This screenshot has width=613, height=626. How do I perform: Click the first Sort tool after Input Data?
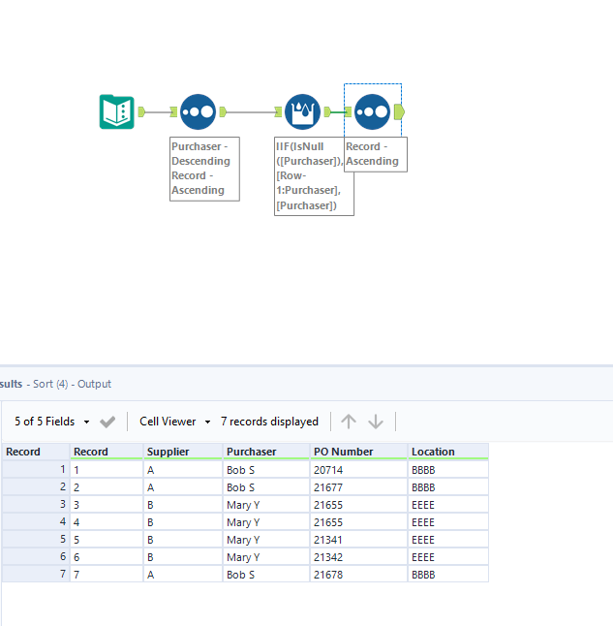click(x=198, y=111)
